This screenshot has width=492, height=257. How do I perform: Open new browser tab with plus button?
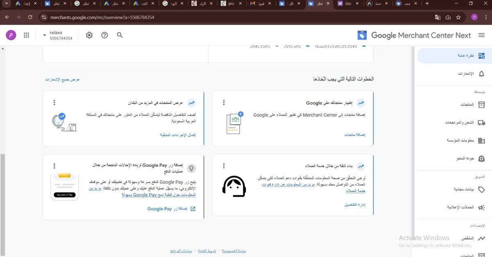[x=427, y=4]
